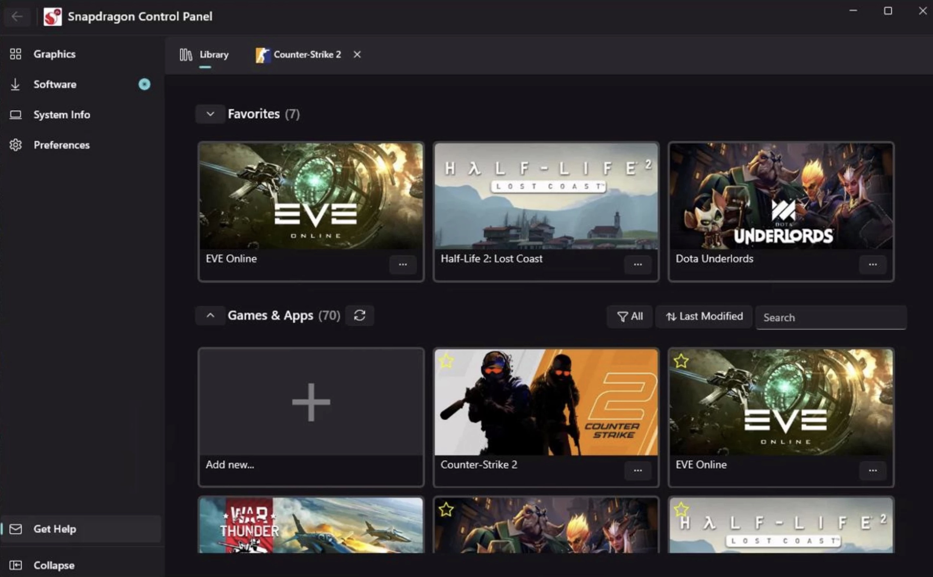The width and height of the screenshot is (933, 577).
Task: Click the Software update notification dot
Action: (144, 84)
